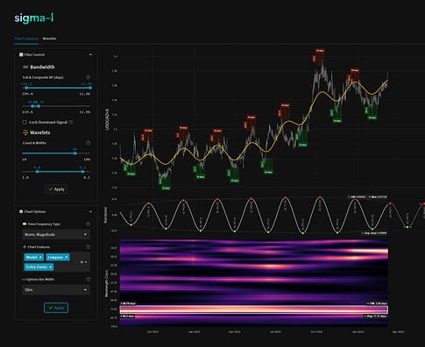
Task: Click the Wavelets section heading
Action: coord(40,132)
